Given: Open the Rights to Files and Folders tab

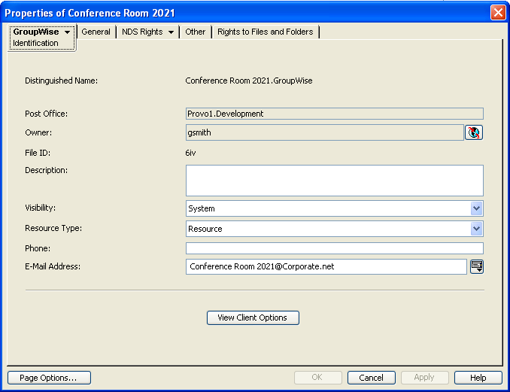Looking at the screenshot, I should [x=265, y=32].
